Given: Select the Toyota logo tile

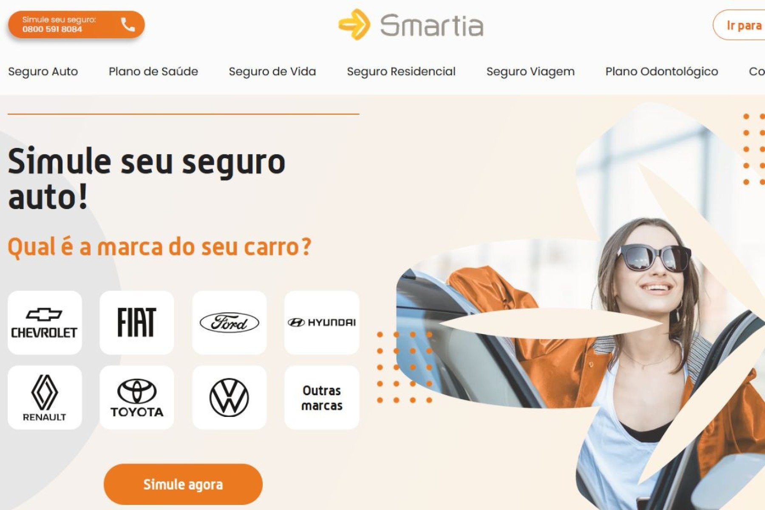Looking at the screenshot, I should pyautogui.click(x=137, y=397).
